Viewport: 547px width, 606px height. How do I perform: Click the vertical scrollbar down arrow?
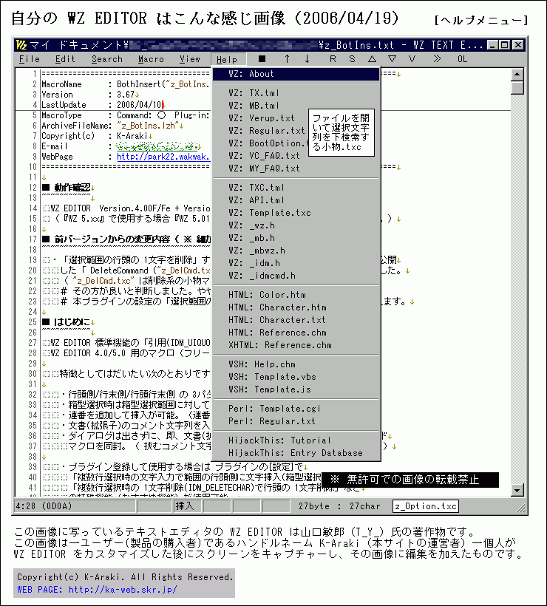pyautogui.click(x=517, y=490)
